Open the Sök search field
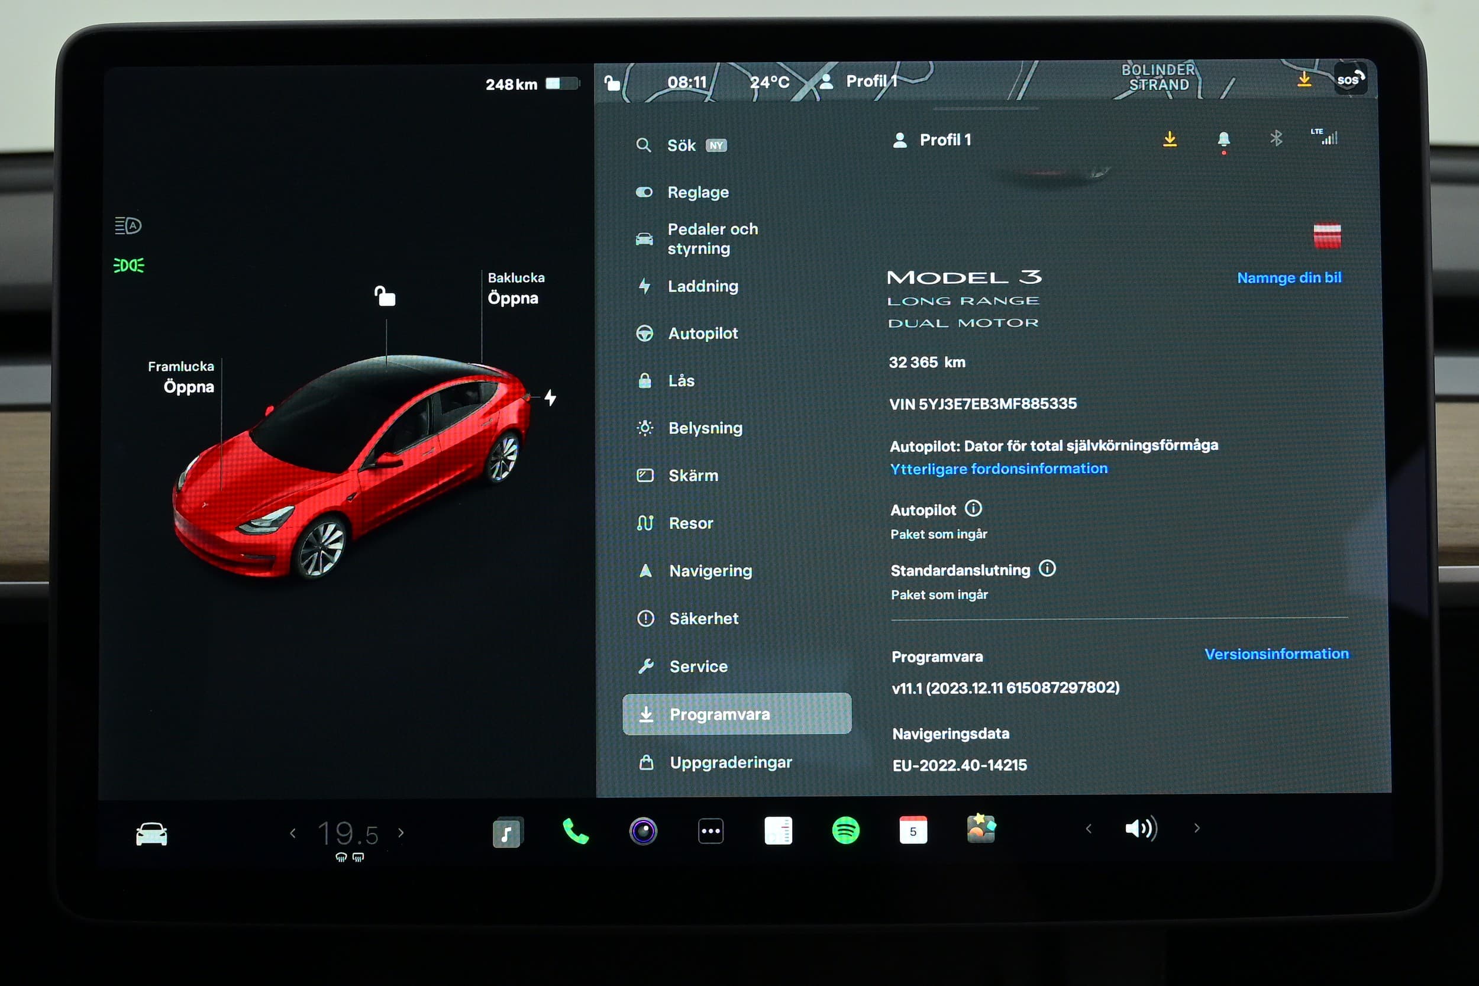1479x986 pixels. pos(681,146)
